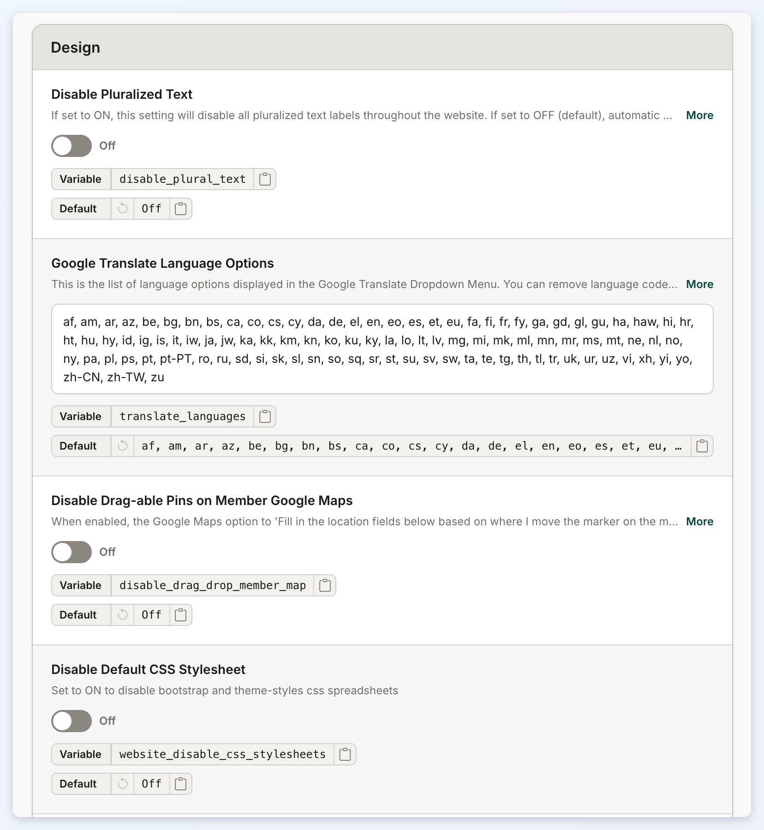The height and width of the screenshot is (830, 764).
Task: Reset Google Translate languages to default
Action: [x=123, y=446]
